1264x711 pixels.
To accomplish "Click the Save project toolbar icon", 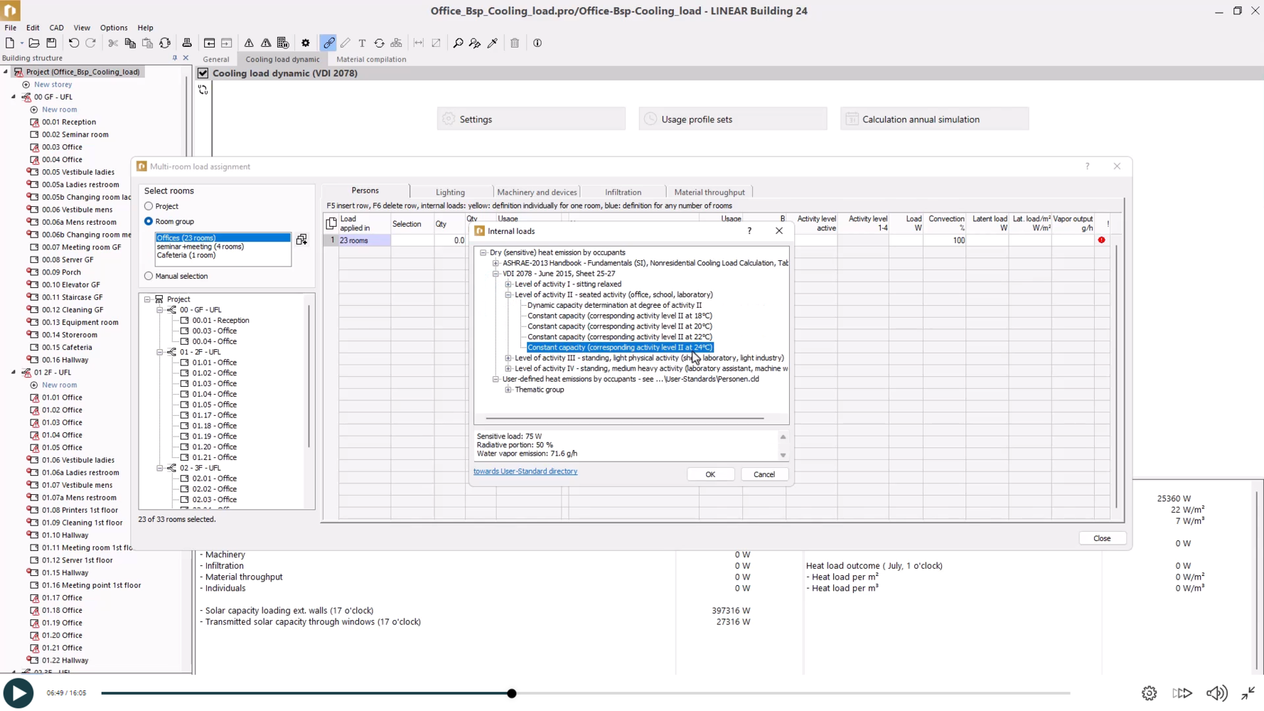I will click(x=51, y=43).
